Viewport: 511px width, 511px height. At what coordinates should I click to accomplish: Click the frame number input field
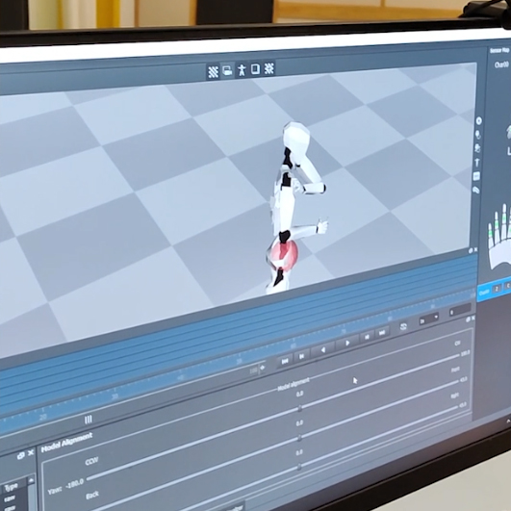point(460,311)
